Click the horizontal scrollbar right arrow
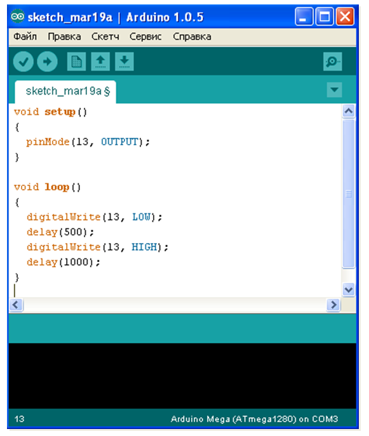The width and height of the screenshot is (369, 436). point(333,305)
